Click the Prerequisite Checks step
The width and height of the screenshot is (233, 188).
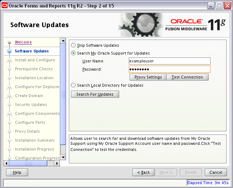coord(34,69)
